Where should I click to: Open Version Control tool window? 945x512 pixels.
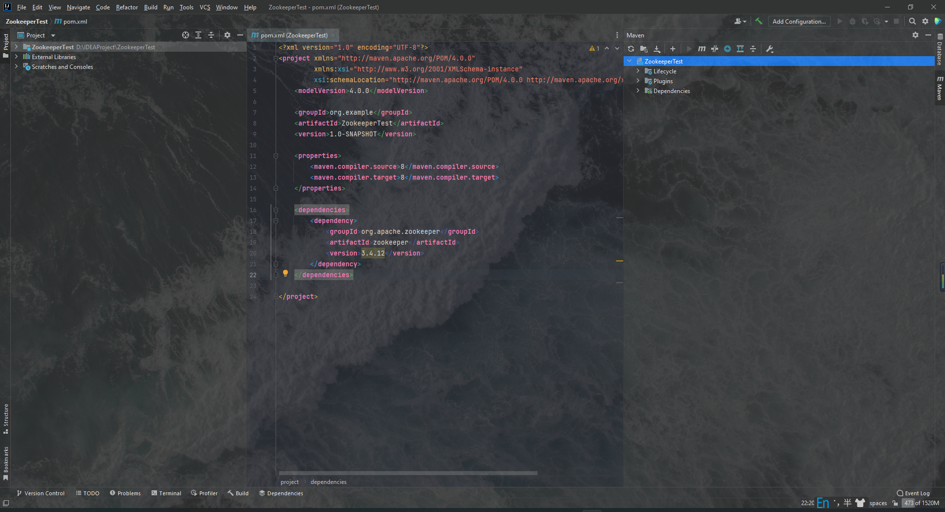(41, 493)
